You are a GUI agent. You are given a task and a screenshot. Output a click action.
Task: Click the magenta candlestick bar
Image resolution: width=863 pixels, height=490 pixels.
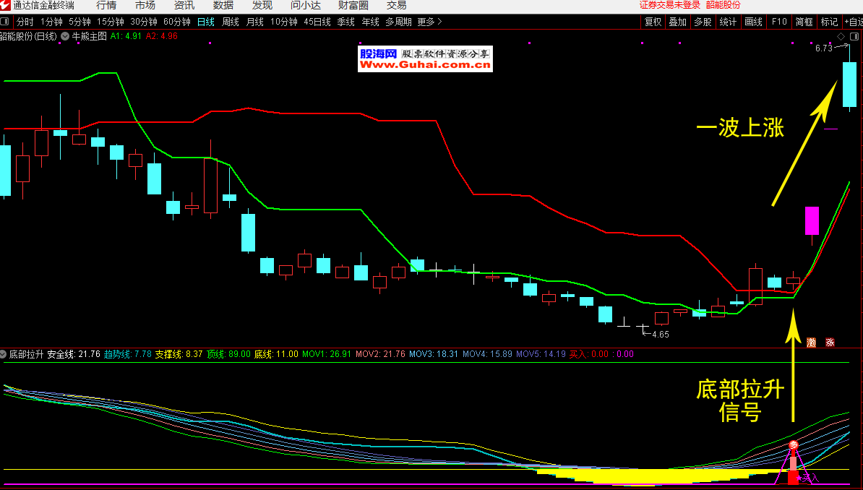(812, 221)
